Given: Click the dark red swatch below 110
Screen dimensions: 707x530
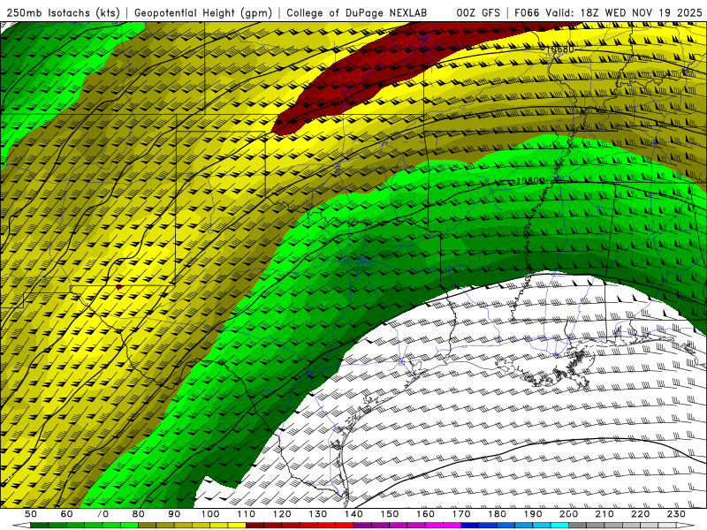Looking at the screenshot, I should 255,526.
